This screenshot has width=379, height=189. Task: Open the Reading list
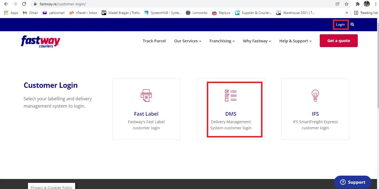tap(366, 13)
